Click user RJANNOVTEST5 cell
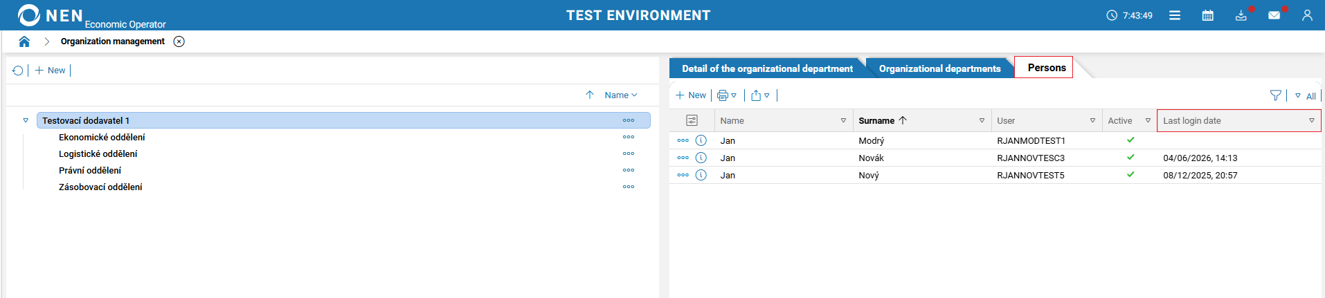The height and width of the screenshot is (298, 1325). [1031, 175]
